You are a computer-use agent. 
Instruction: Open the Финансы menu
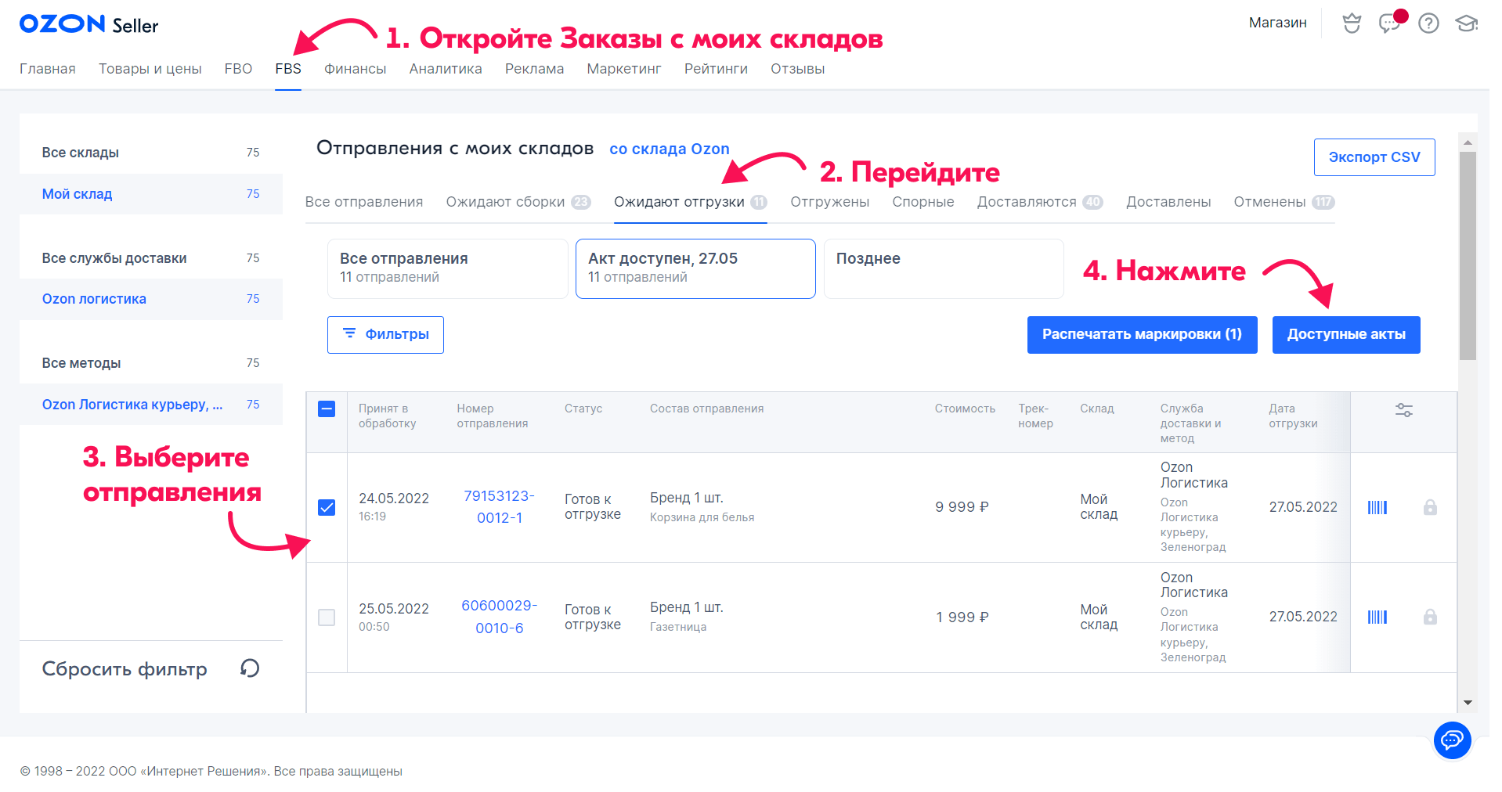coord(356,69)
